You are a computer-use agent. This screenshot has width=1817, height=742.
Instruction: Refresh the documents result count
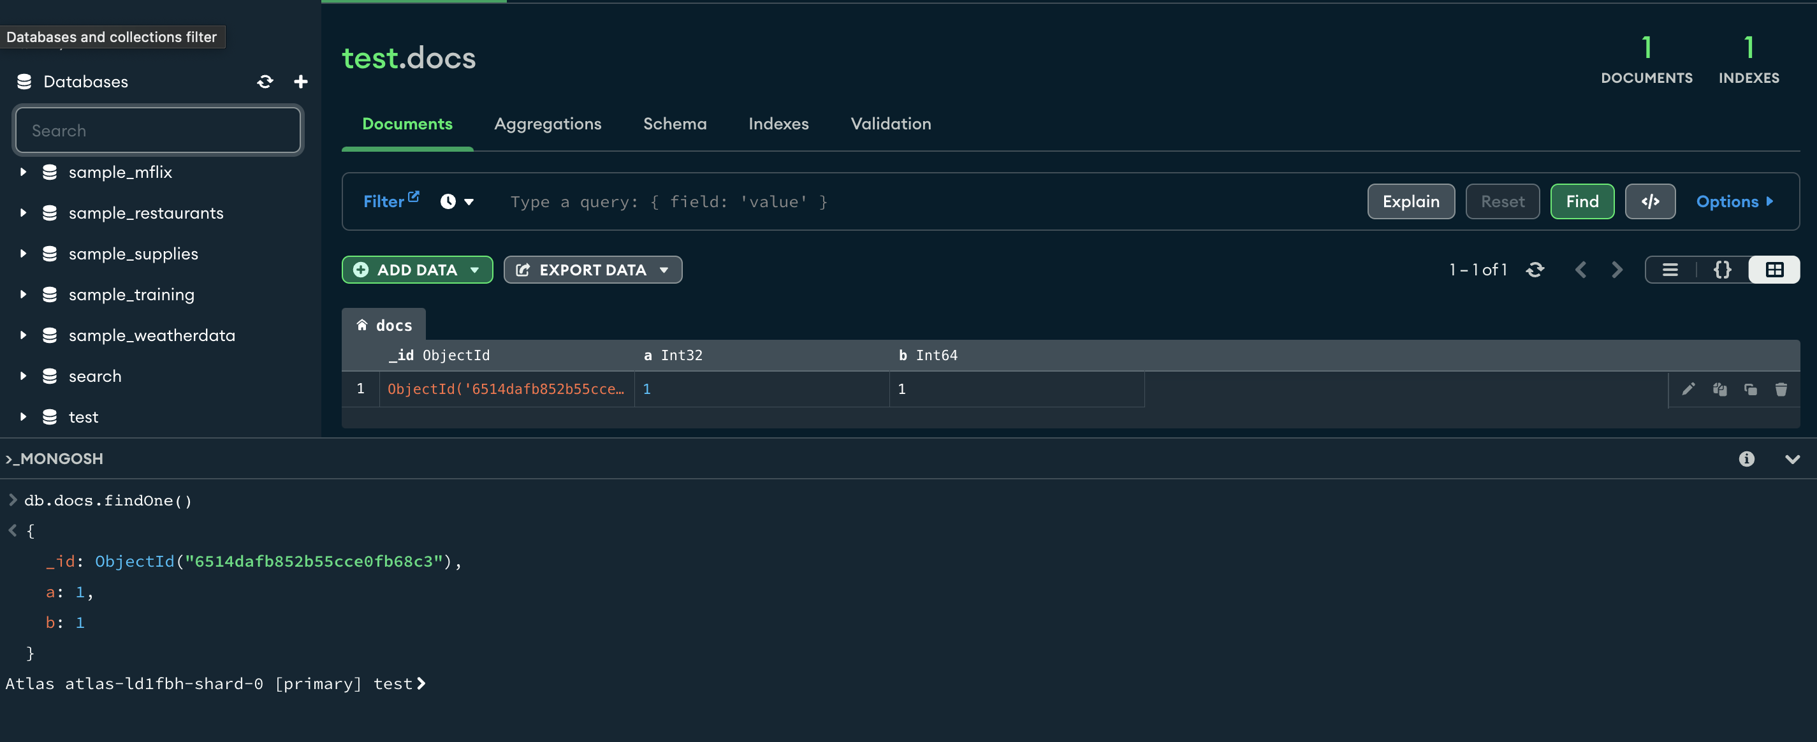[1535, 270]
